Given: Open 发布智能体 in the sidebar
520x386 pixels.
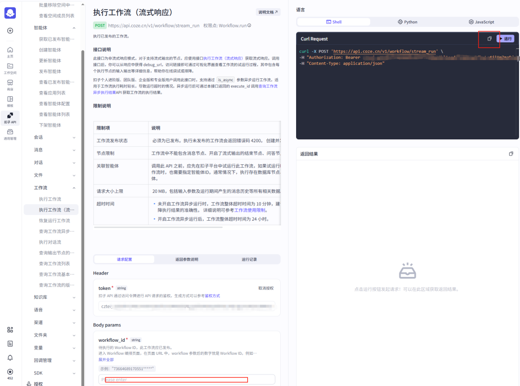Looking at the screenshot, I should pyautogui.click(x=50, y=71).
